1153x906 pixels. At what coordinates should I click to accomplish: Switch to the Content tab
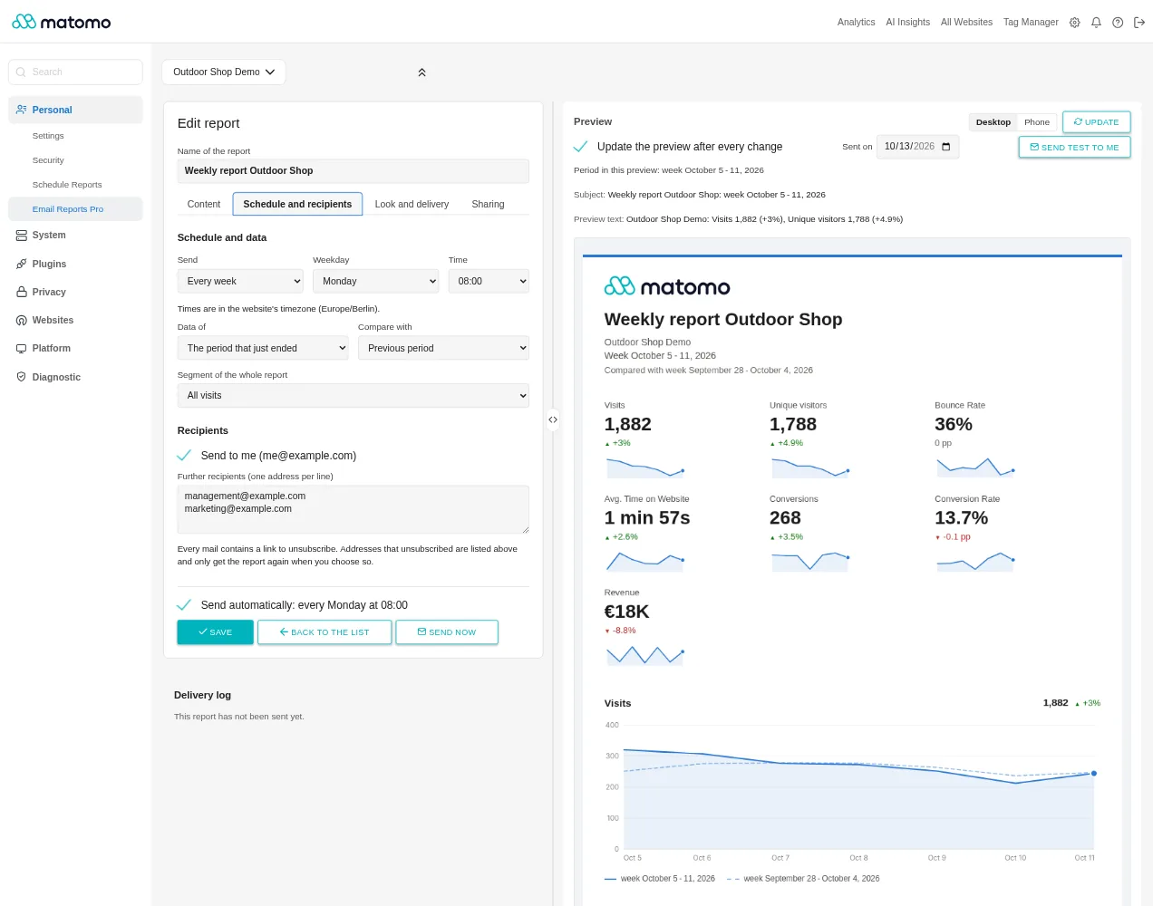(204, 205)
